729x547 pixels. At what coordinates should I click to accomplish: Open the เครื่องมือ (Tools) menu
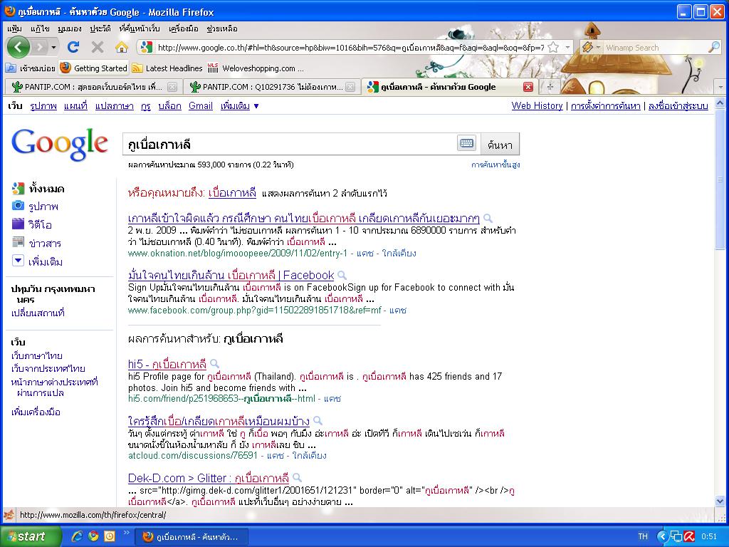click(184, 28)
